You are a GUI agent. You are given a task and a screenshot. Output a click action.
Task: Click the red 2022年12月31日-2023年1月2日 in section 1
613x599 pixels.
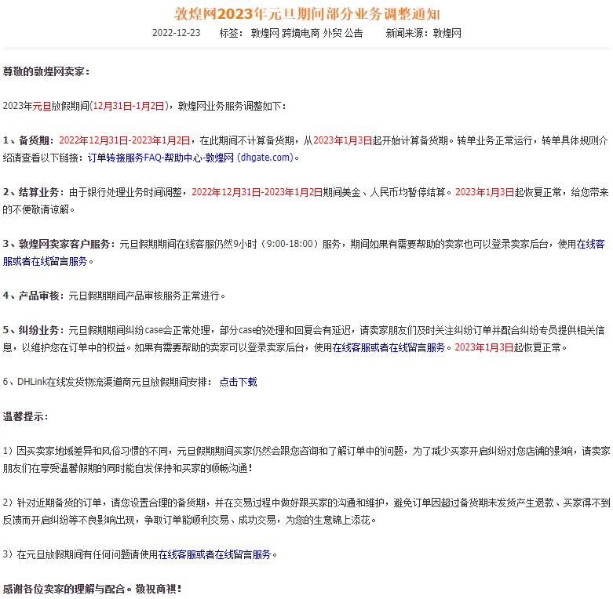125,140
